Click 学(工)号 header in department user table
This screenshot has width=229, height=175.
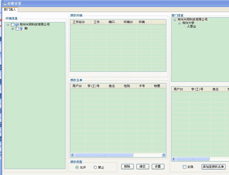click(x=199, y=89)
